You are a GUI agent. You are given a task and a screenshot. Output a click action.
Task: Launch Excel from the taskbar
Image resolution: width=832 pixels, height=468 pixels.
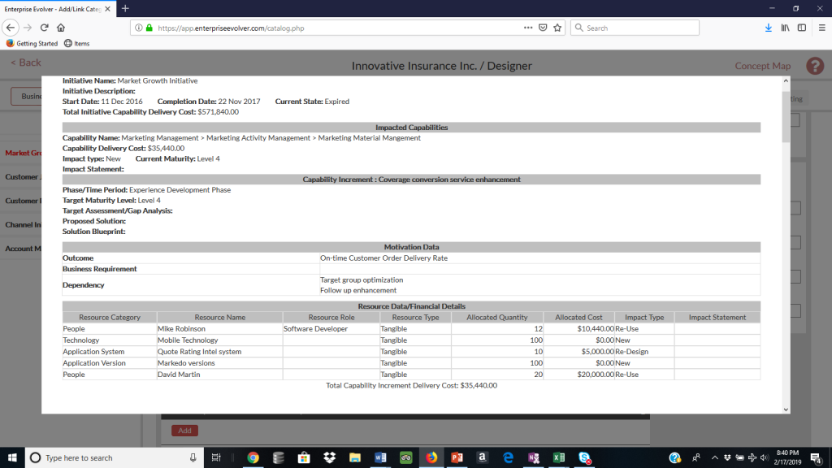point(559,457)
